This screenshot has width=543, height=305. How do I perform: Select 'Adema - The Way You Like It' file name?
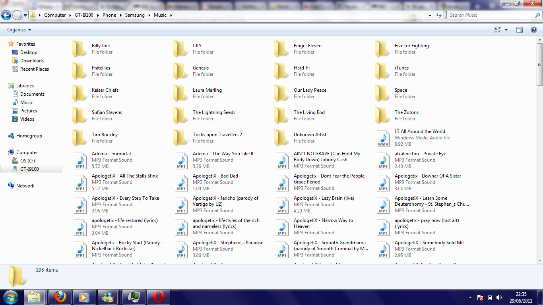223,154
